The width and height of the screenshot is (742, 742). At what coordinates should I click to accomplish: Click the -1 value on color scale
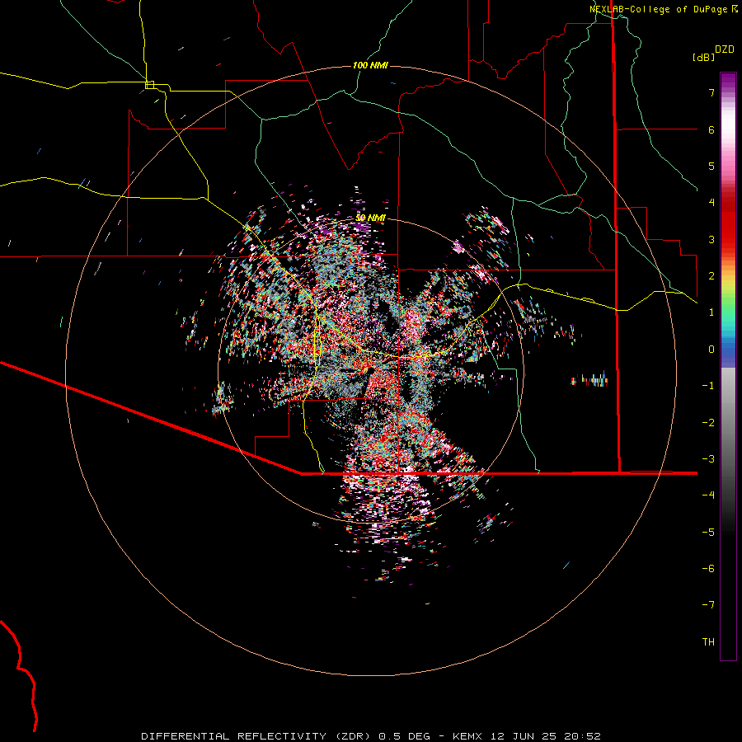pos(708,386)
